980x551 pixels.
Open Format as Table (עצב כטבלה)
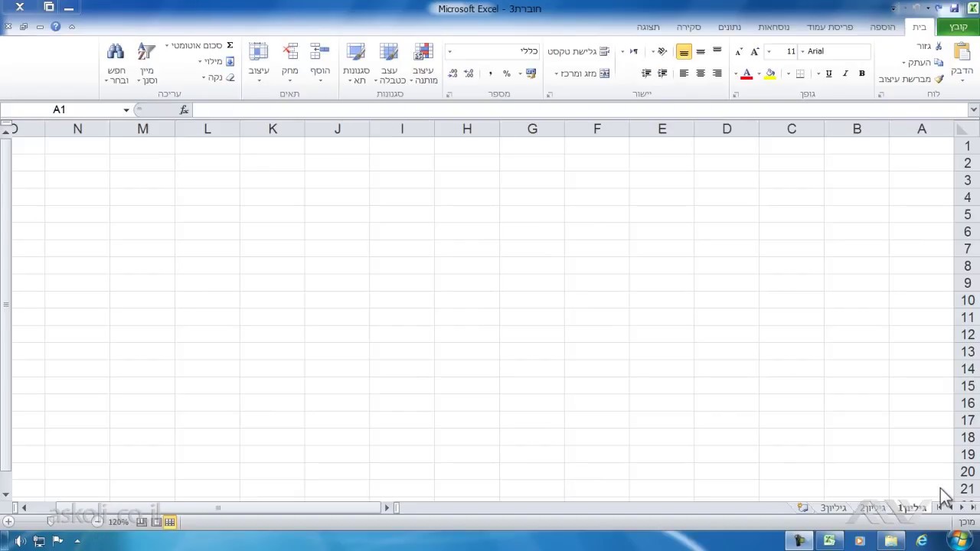point(389,64)
